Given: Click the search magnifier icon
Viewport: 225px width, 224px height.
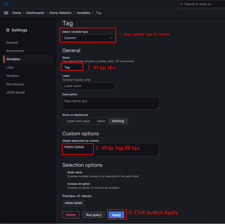Looking at the screenshot, I should coord(181,4).
